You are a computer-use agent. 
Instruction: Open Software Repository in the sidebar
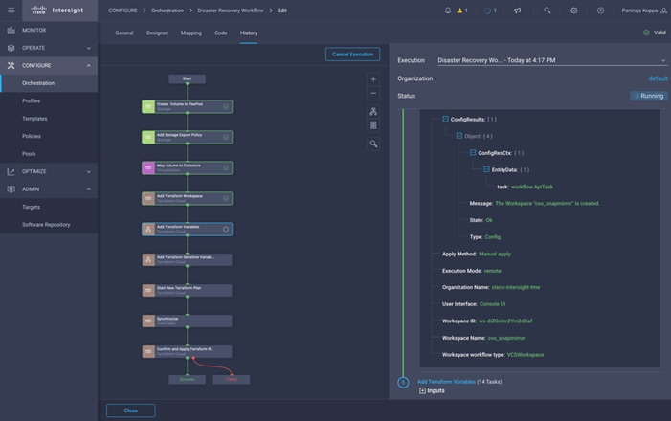(x=49, y=224)
